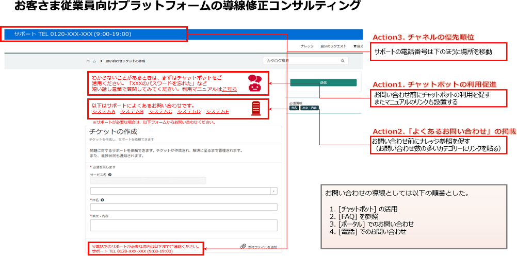Click the catalog search magnifier icon
Viewport: 517px width, 256px height.
(343, 61)
